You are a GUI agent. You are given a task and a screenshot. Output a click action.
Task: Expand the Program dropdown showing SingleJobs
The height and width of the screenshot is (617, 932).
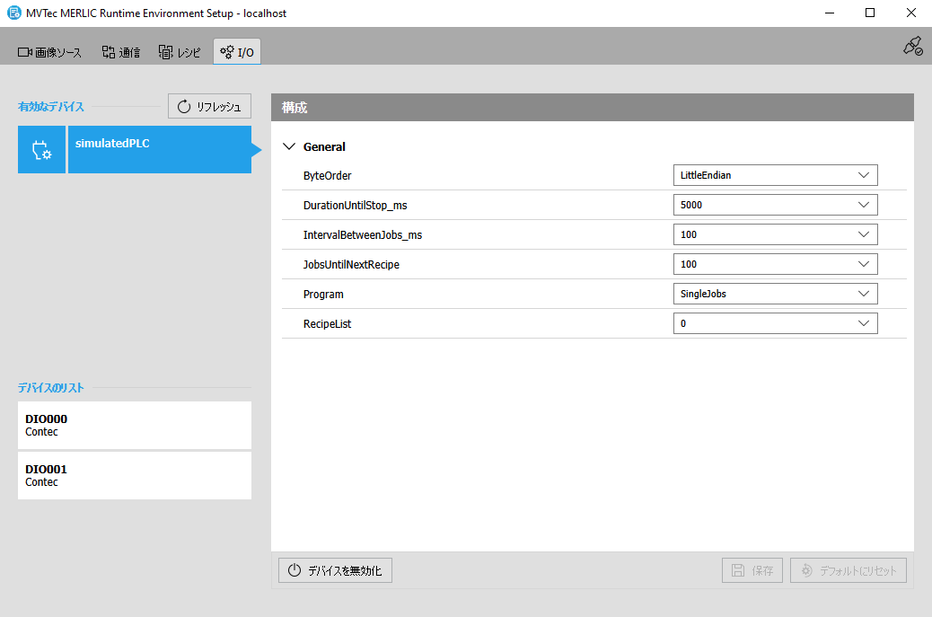(775, 294)
